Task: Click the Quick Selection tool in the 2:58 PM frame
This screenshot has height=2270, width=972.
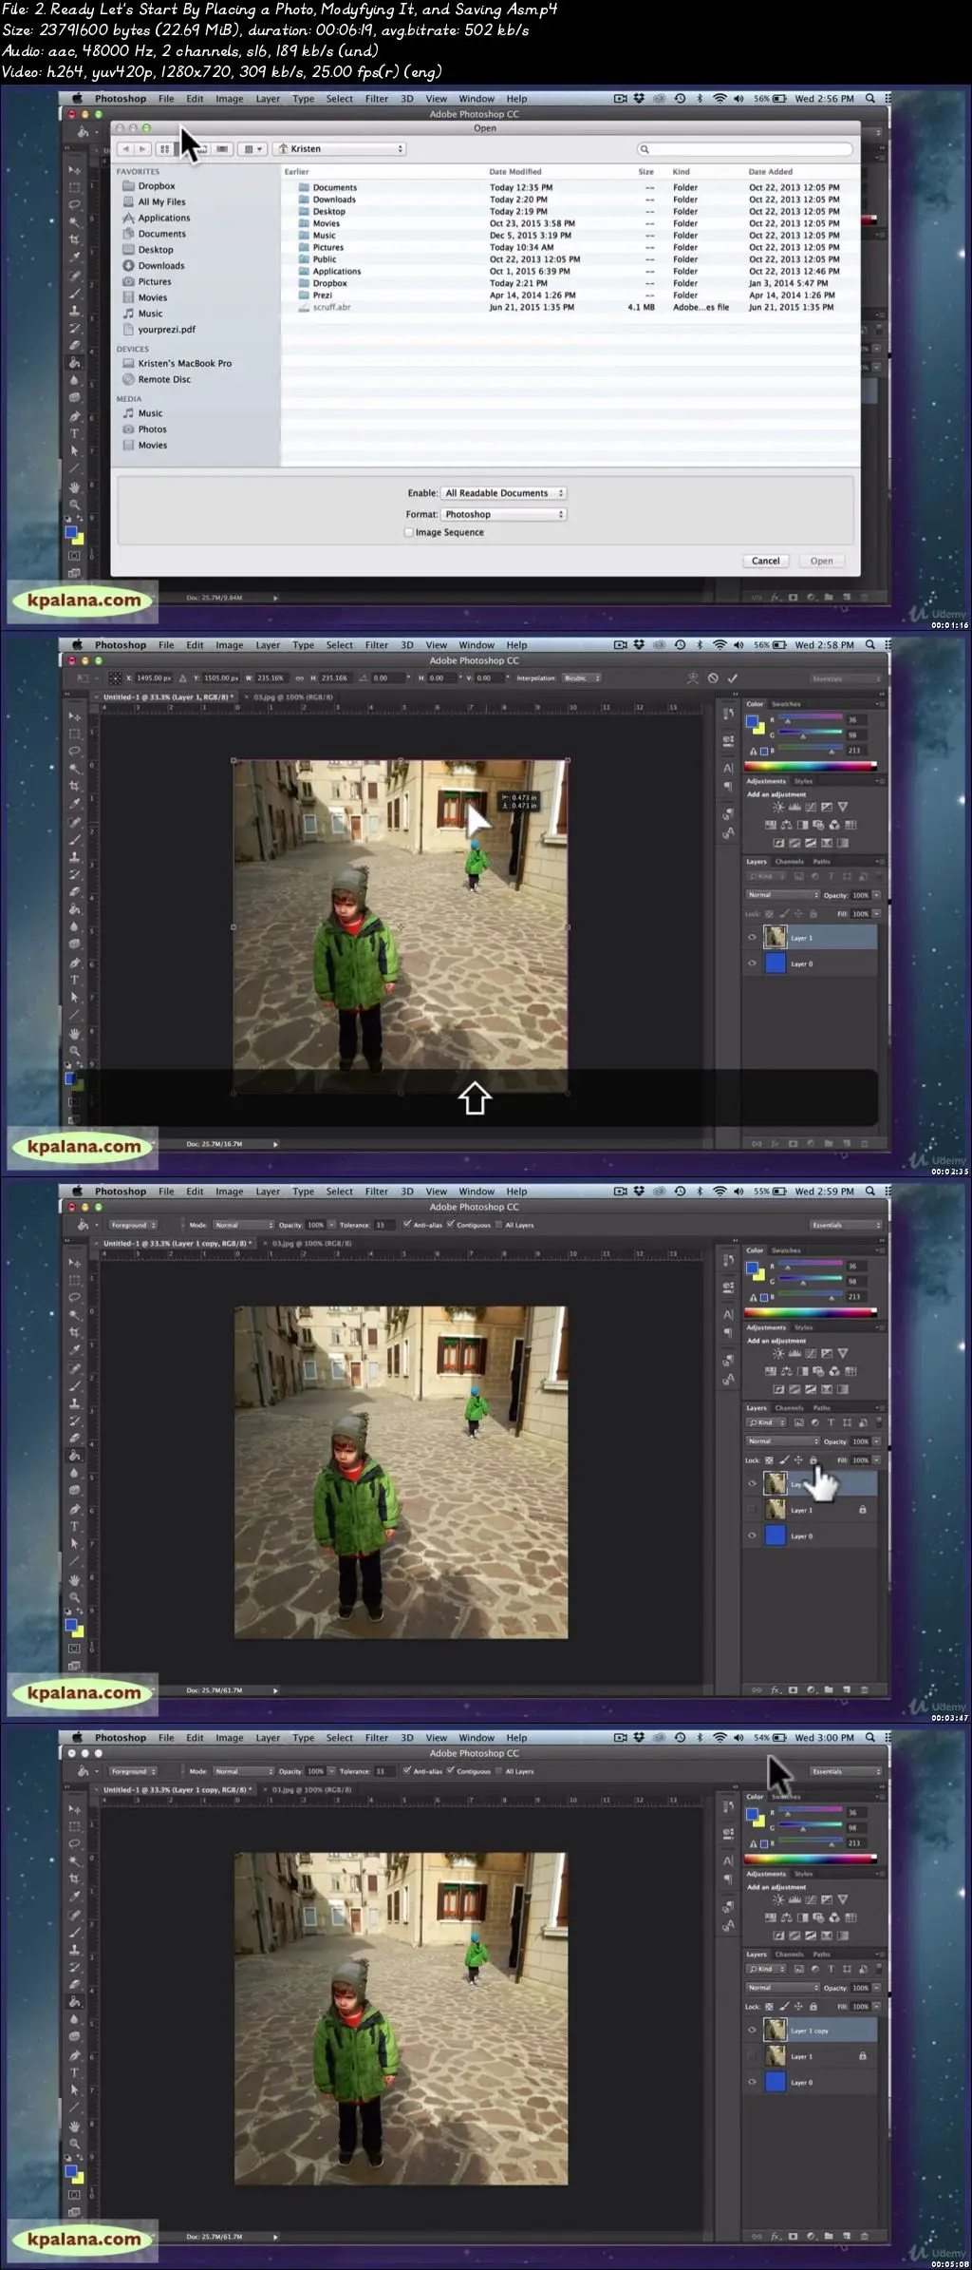Action: (x=74, y=768)
